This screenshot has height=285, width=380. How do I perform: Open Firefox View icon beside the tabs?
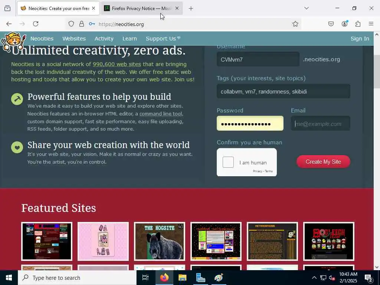[x=7, y=8]
